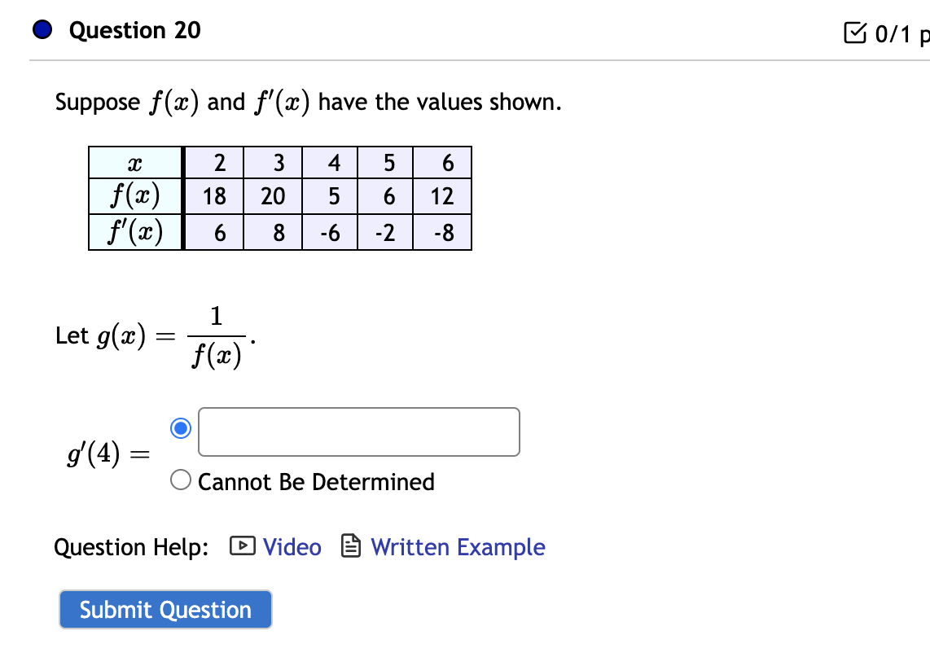The height and width of the screenshot is (666, 930).
Task: Click the Question Help label text
Action: [x=130, y=546]
